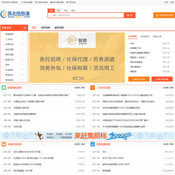Select the middle carousel dot
The height and width of the screenshot is (175, 175).
click(x=78, y=78)
